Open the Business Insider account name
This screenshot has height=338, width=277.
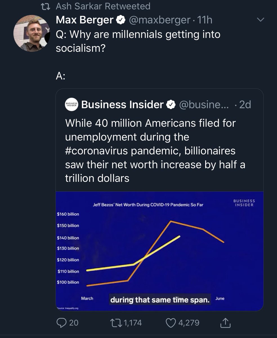click(x=122, y=105)
